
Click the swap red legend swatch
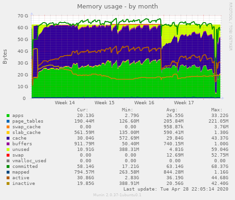(x=8, y=155)
